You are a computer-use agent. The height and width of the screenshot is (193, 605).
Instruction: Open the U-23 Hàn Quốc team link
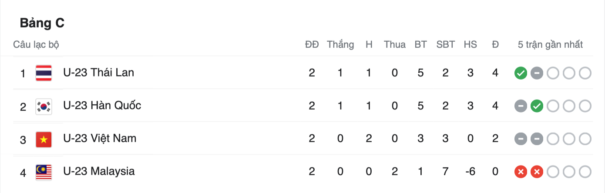coord(102,106)
